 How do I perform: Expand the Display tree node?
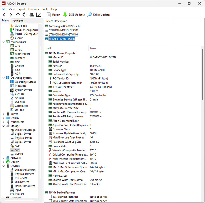(x=3, y=118)
